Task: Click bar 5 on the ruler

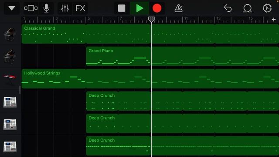Action: [x=88, y=18]
